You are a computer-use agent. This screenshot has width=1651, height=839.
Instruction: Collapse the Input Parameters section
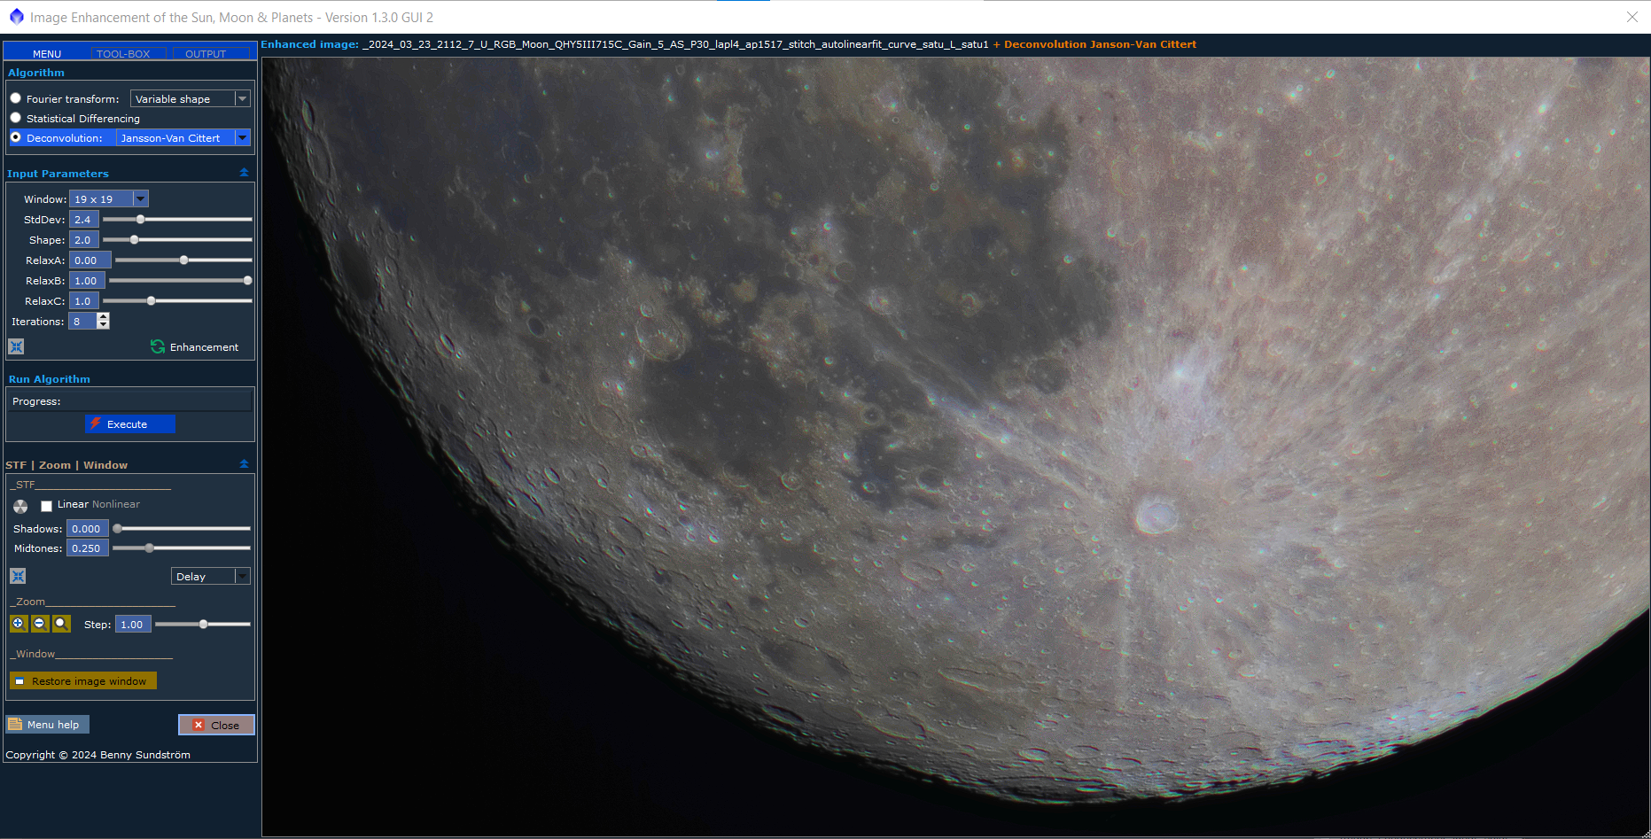tap(244, 173)
